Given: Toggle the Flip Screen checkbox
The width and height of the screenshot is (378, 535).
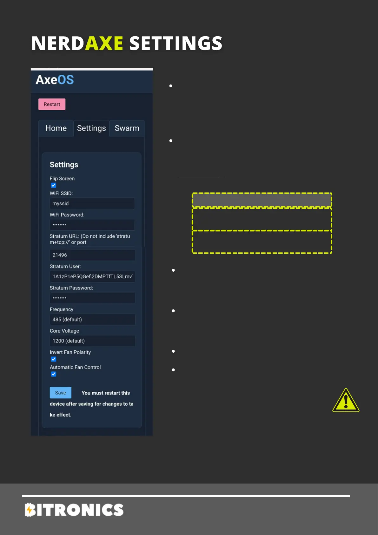Looking at the screenshot, I should click(x=54, y=185).
